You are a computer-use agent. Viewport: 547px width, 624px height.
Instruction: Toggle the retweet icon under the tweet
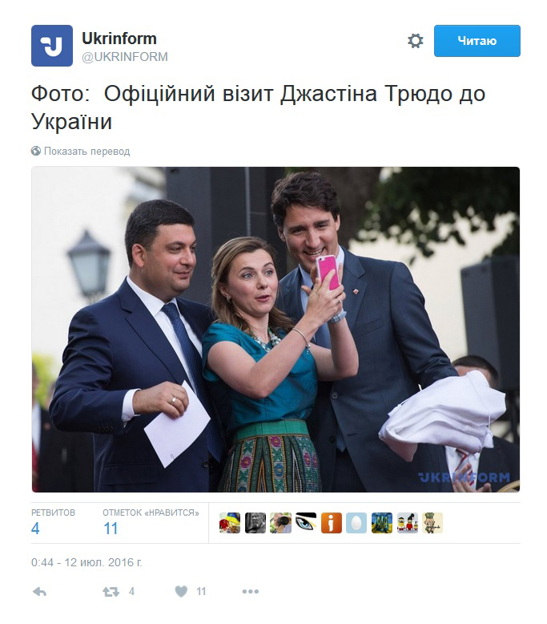[111, 592]
